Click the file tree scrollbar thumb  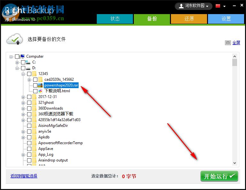point(235,62)
